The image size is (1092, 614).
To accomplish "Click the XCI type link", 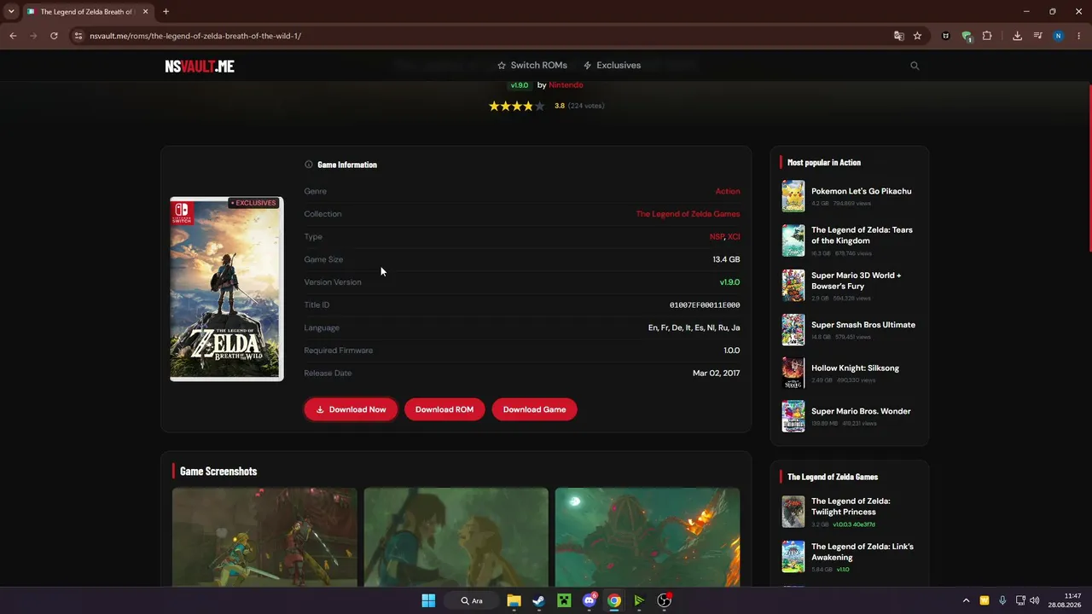I will [734, 237].
